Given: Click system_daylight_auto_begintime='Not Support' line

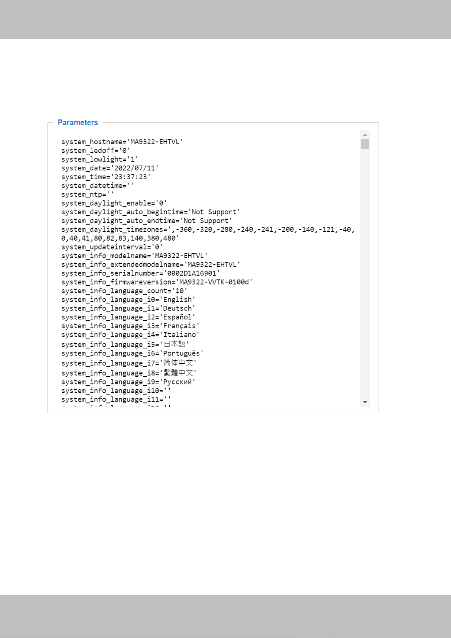Looking at the screenshot, I should point(151,212).
